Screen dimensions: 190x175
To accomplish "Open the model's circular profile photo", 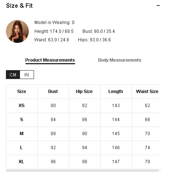I will coord(17,31).
